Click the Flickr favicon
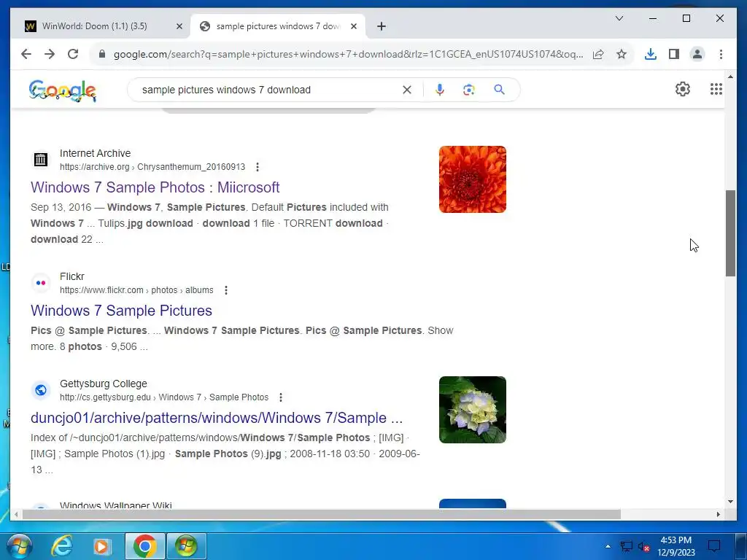The image size is (747, 560). (41, 283)
